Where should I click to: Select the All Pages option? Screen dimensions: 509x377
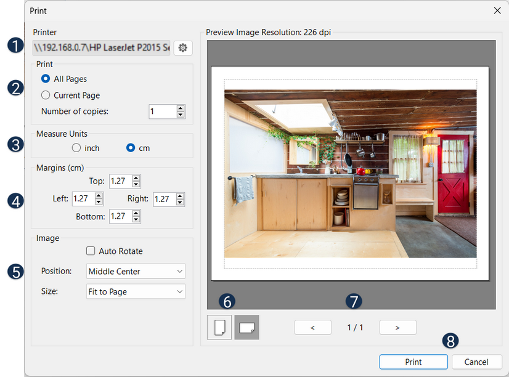(x=46, y=79)
